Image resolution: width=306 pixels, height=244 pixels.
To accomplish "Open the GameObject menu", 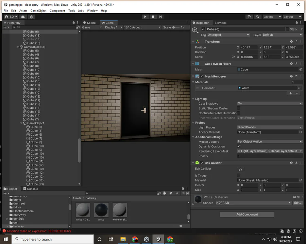I will pos(38,11).
